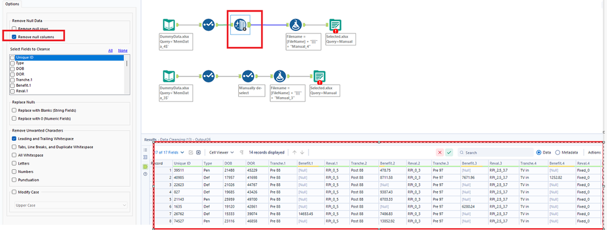Viewport: 607px width, 230px height.
Task: Open the '17 of 17 Fields' dropdown
Action: [169, 153]
